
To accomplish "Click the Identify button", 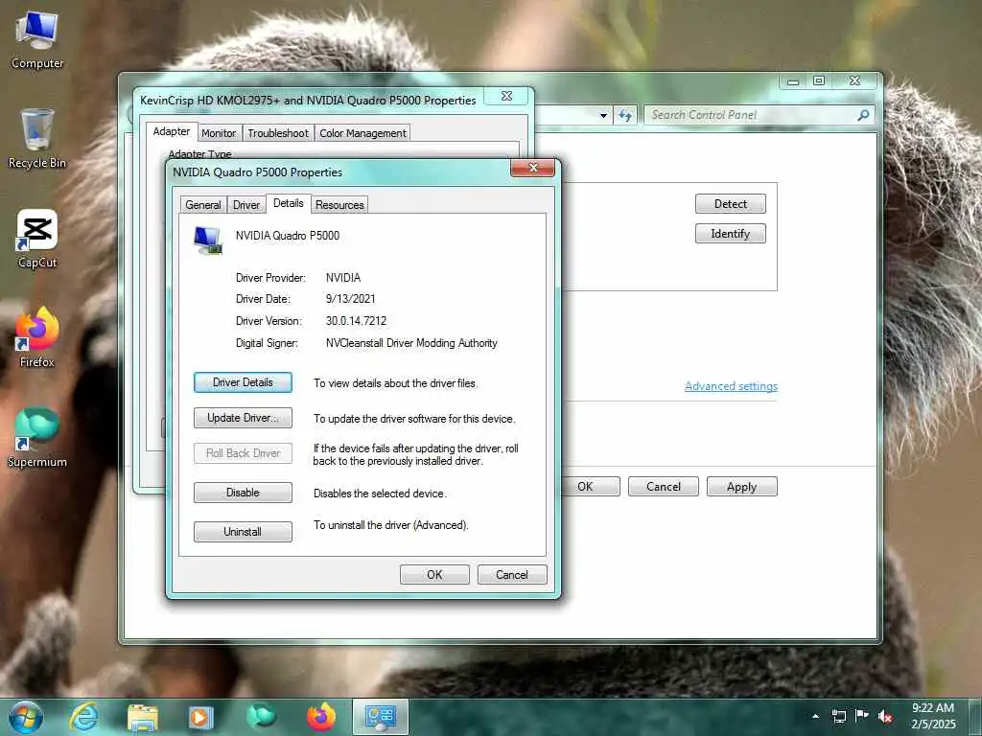I will 730,234.
